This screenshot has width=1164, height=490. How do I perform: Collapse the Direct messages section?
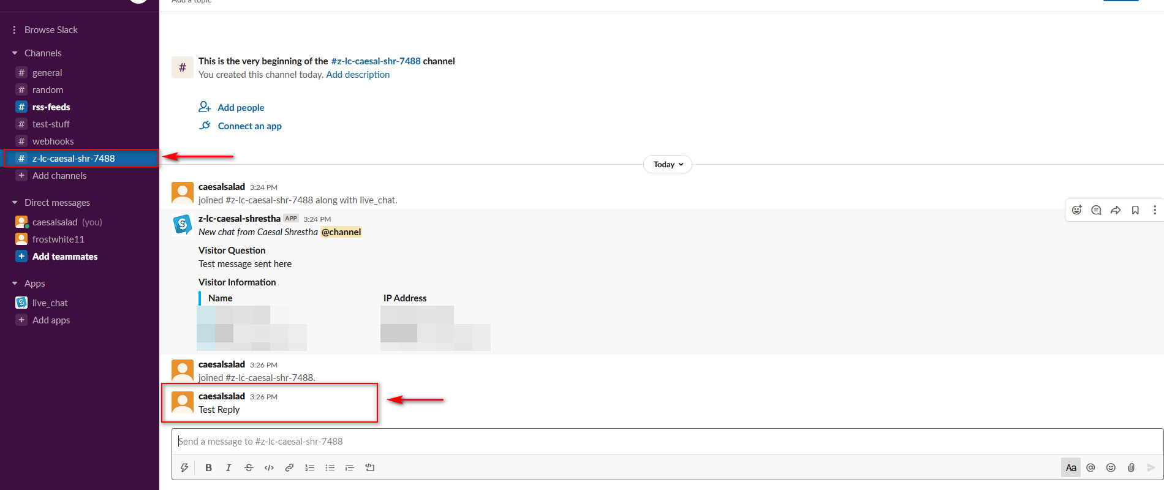[x=15, y=203]
